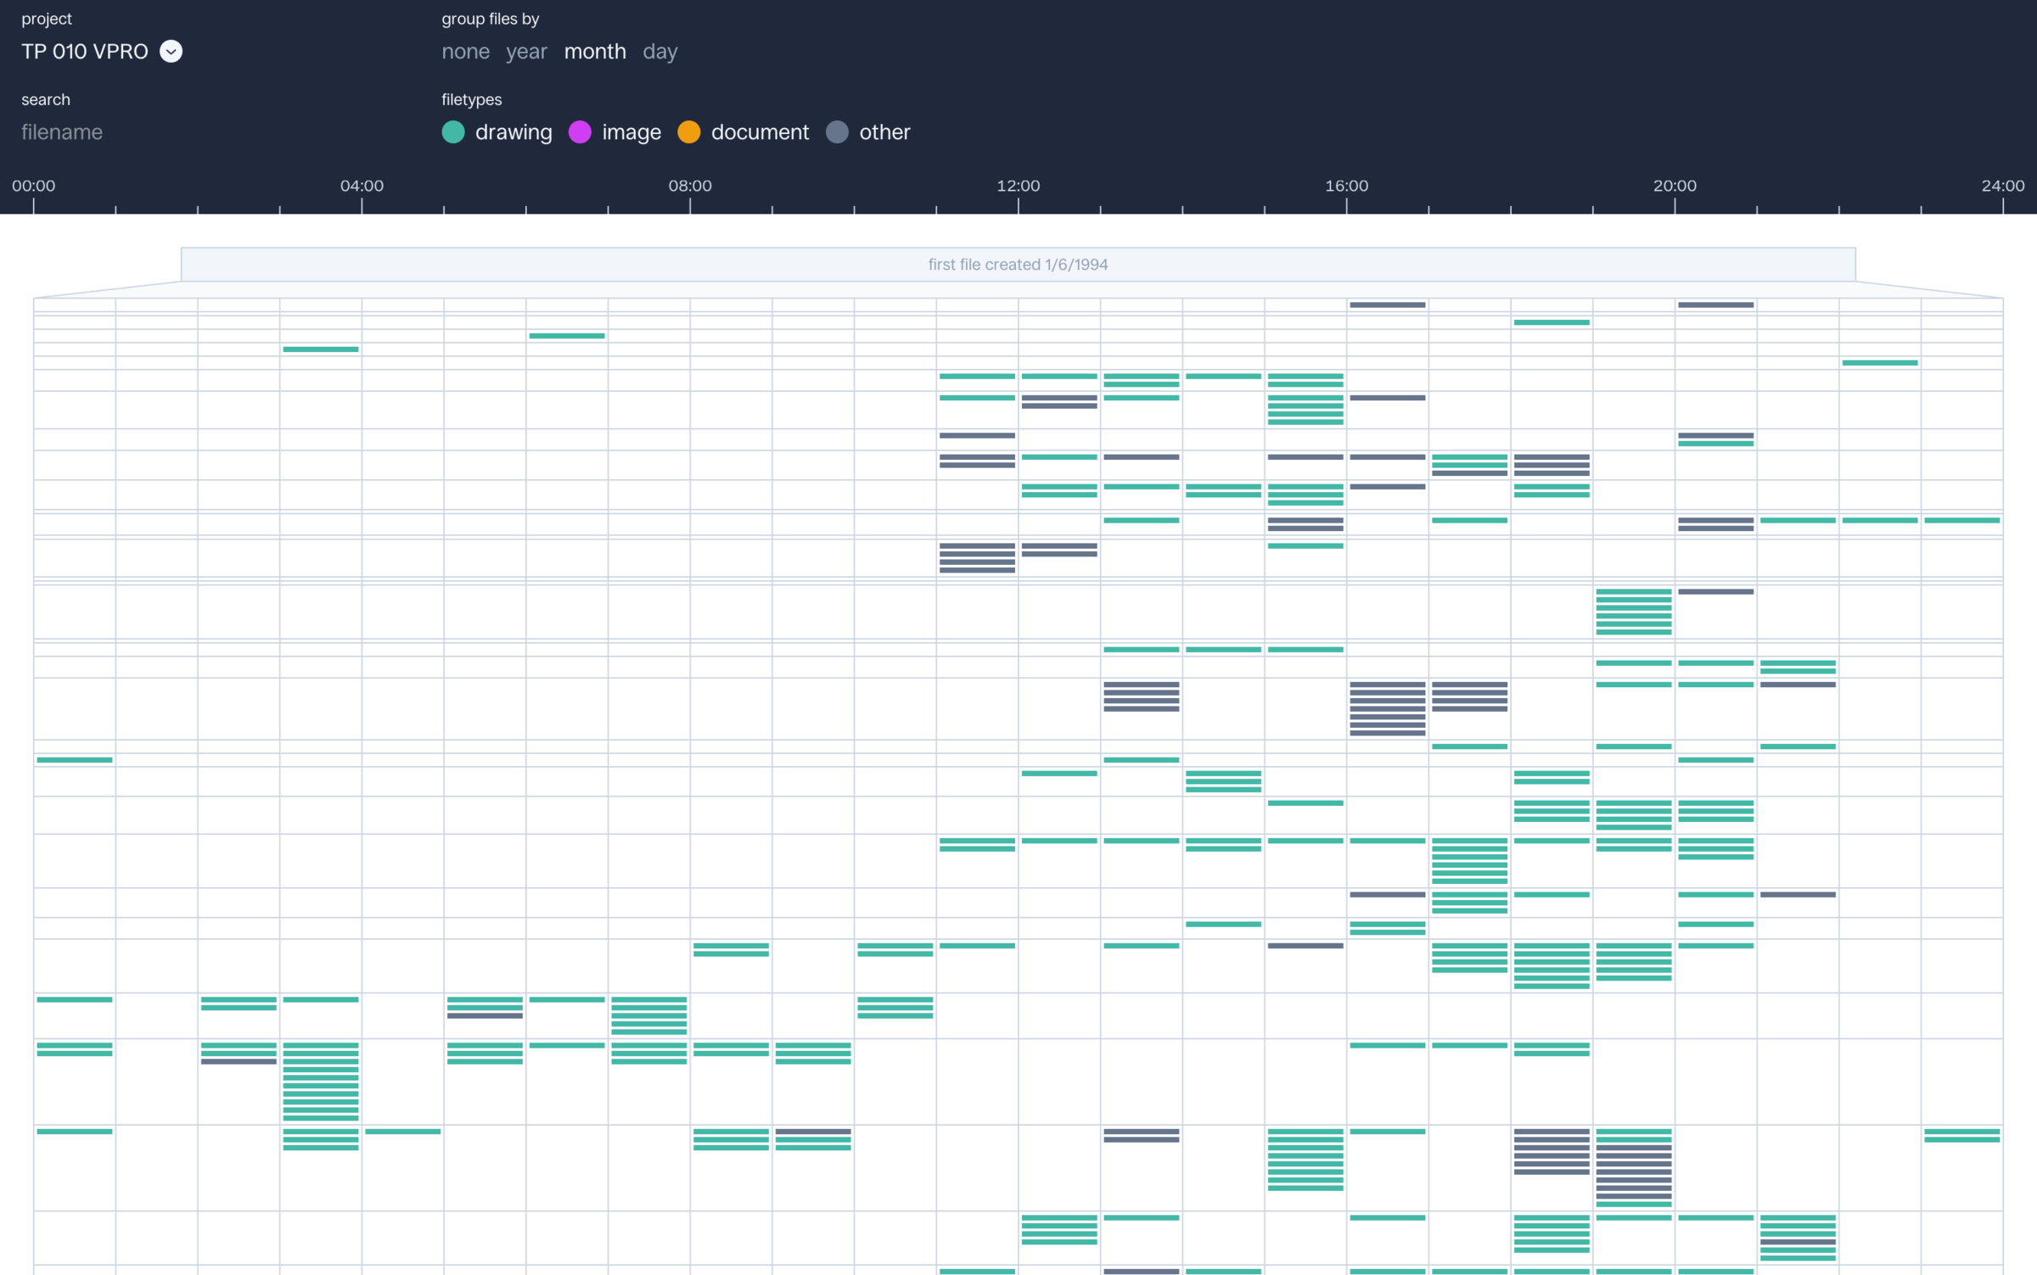Image resolution: width=2037 pixels, height=1275 pixels.
Task: Click the 12:00 timeline marker
Action: point(1018,186)
